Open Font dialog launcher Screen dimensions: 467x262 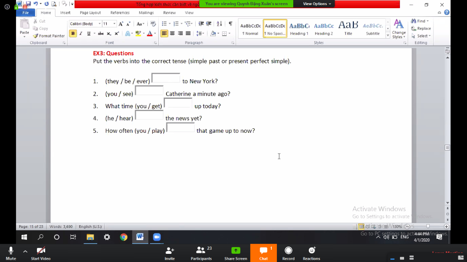point(155,43)
